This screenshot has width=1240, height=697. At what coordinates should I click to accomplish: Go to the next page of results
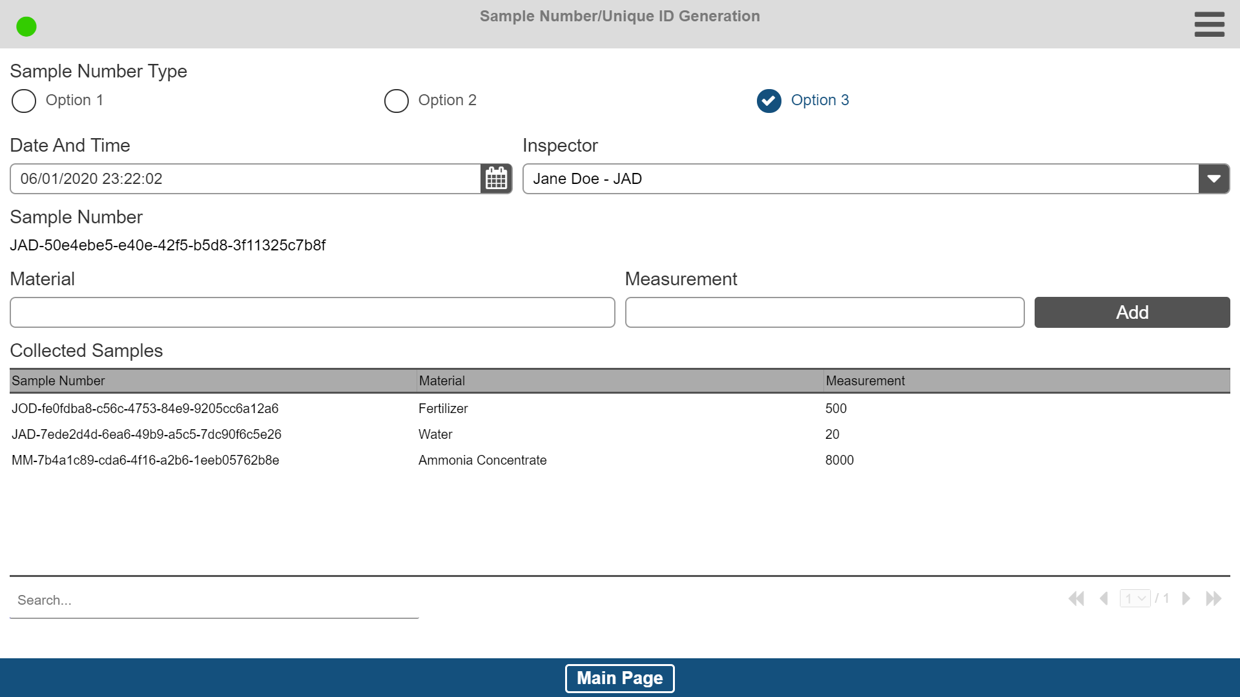pos(1186,599)
